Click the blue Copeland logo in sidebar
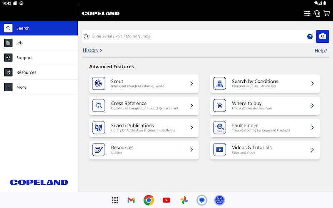Screen dimensions: 333x208 (x=39, y=182)
